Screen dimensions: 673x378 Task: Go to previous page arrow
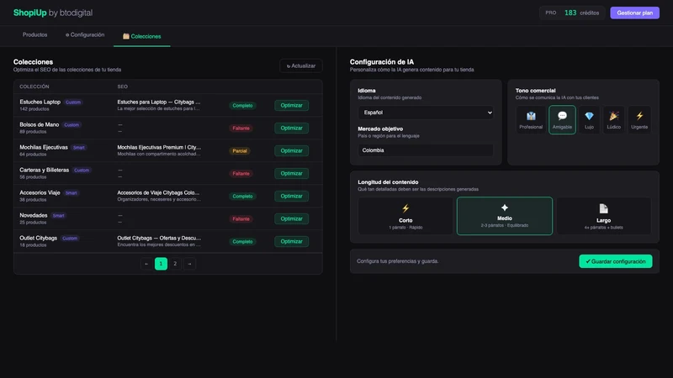coord(146,264)
